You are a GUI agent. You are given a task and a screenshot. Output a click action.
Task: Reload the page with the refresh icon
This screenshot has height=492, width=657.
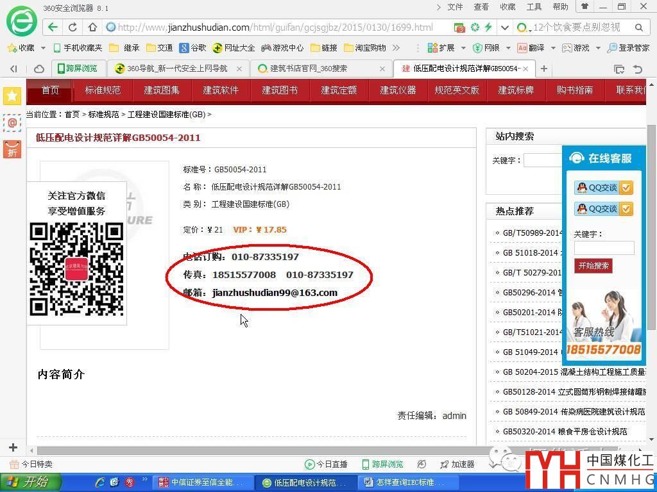[73, 28]
